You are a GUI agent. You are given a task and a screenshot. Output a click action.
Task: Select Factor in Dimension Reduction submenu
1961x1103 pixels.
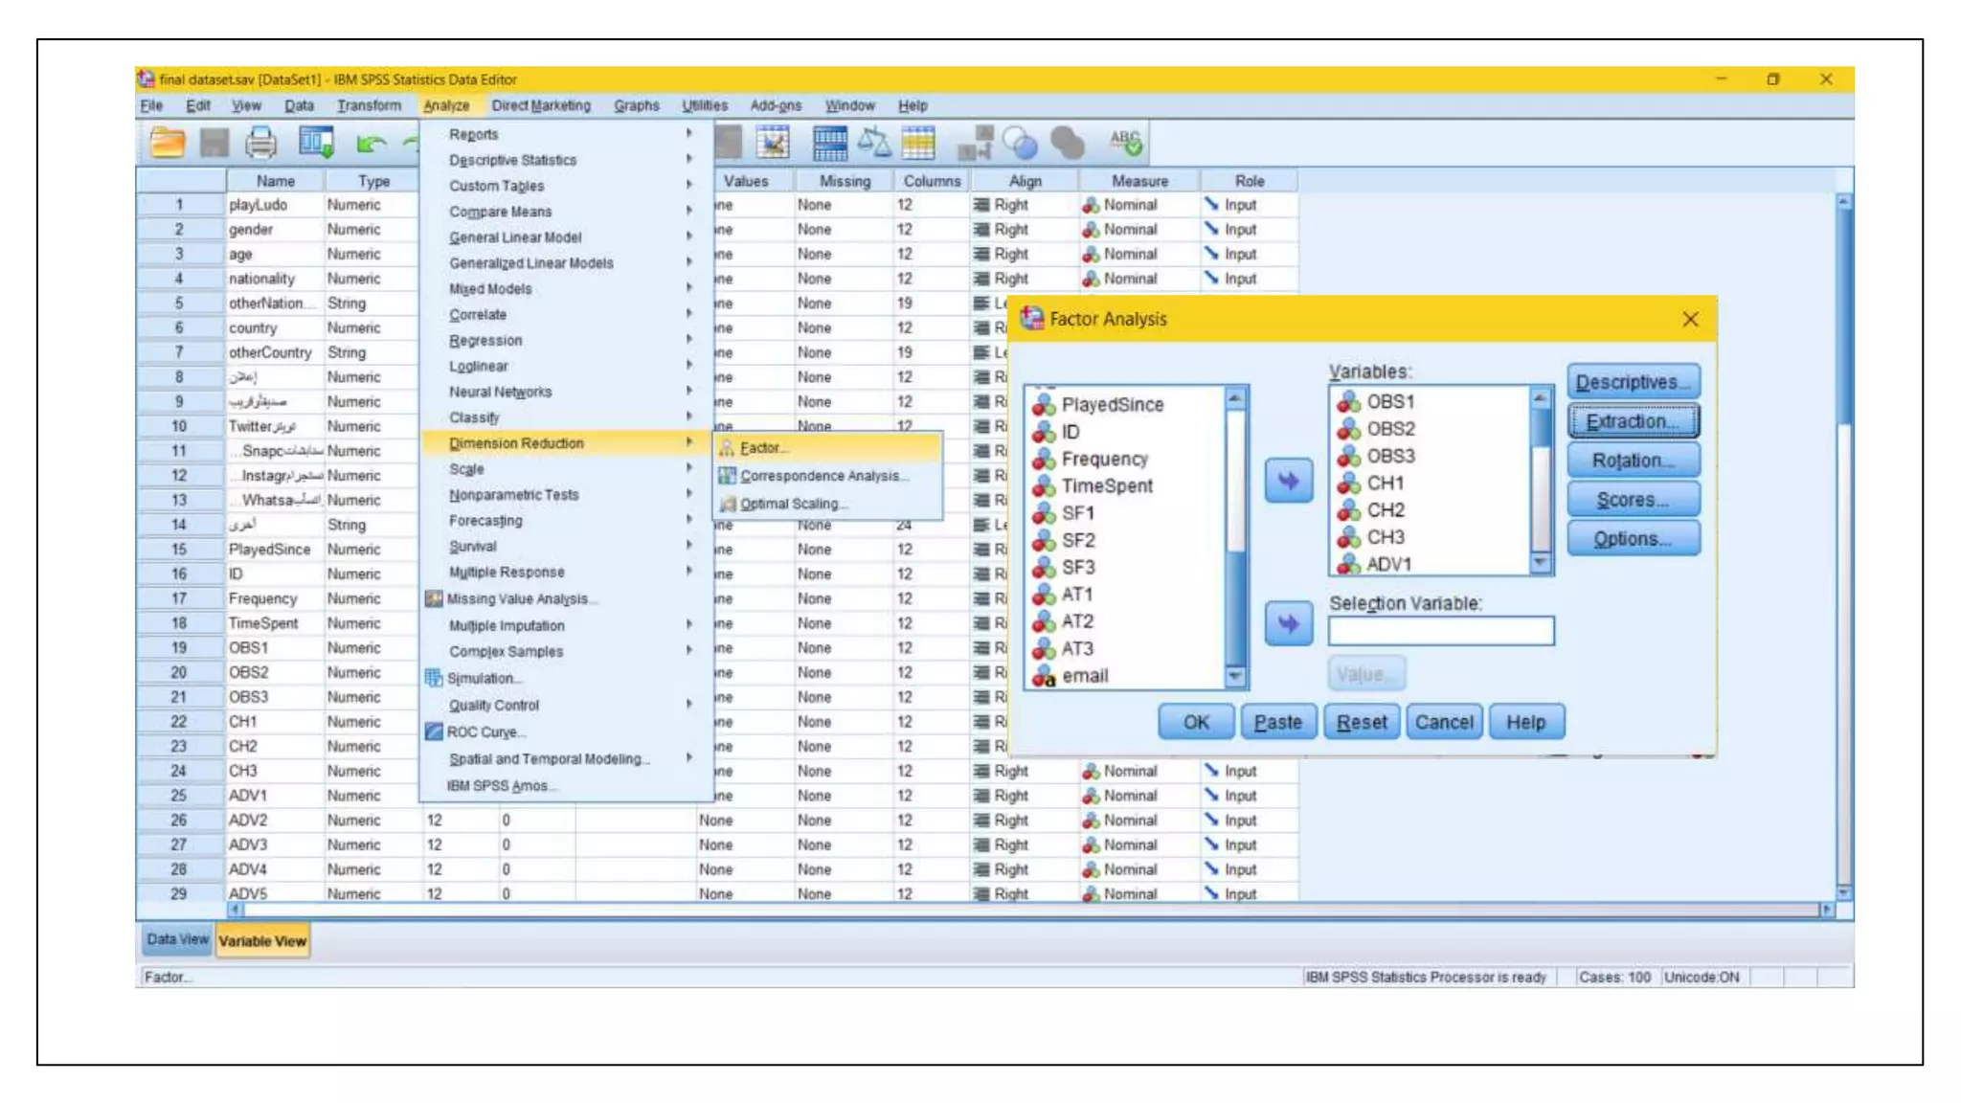click(763, 447)
